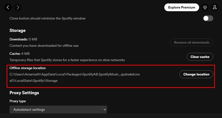Click the Offline storage location label
222x118 pixels.
(x=28, y=68)
